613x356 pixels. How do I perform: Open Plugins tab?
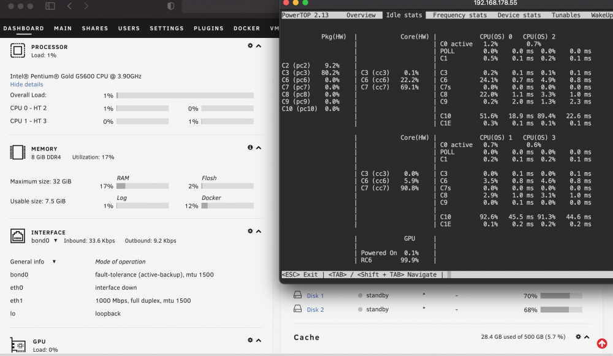(x=209, y=29)
